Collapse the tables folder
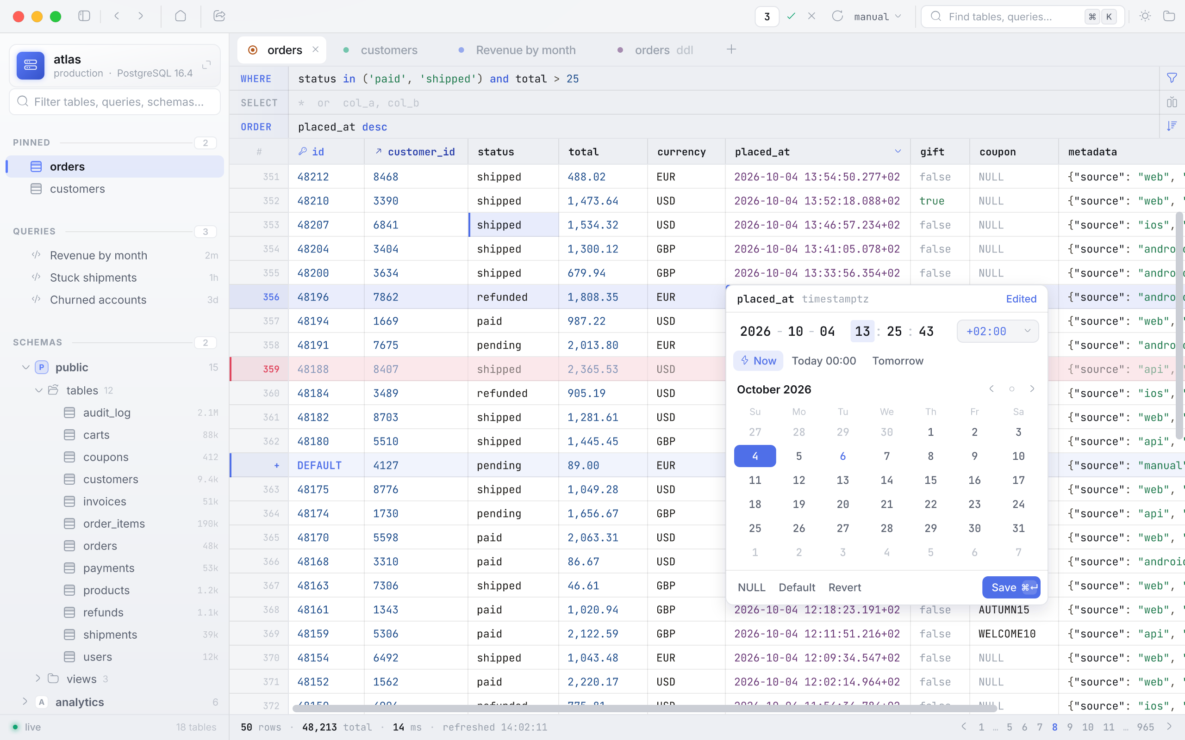 39,390
